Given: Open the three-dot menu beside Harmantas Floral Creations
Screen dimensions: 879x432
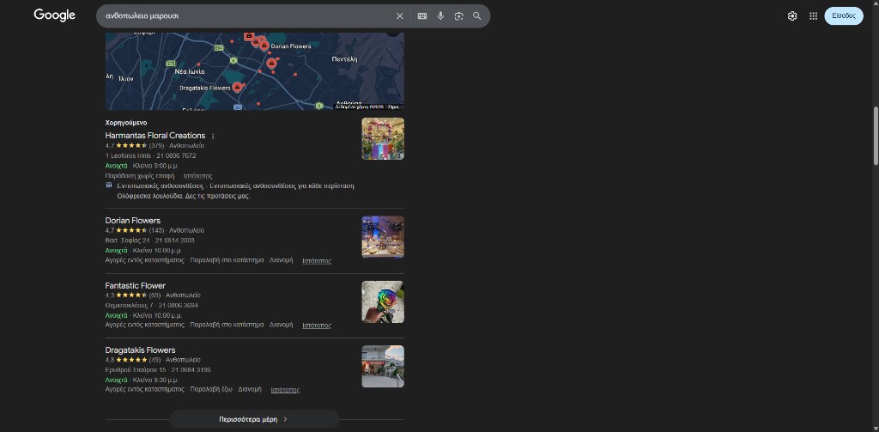Looking at the screenshot, I should pos(213,137).
